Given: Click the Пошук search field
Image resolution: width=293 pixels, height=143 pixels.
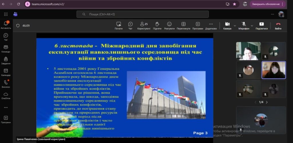Looking at the screenshot, I should pos(142,14).
